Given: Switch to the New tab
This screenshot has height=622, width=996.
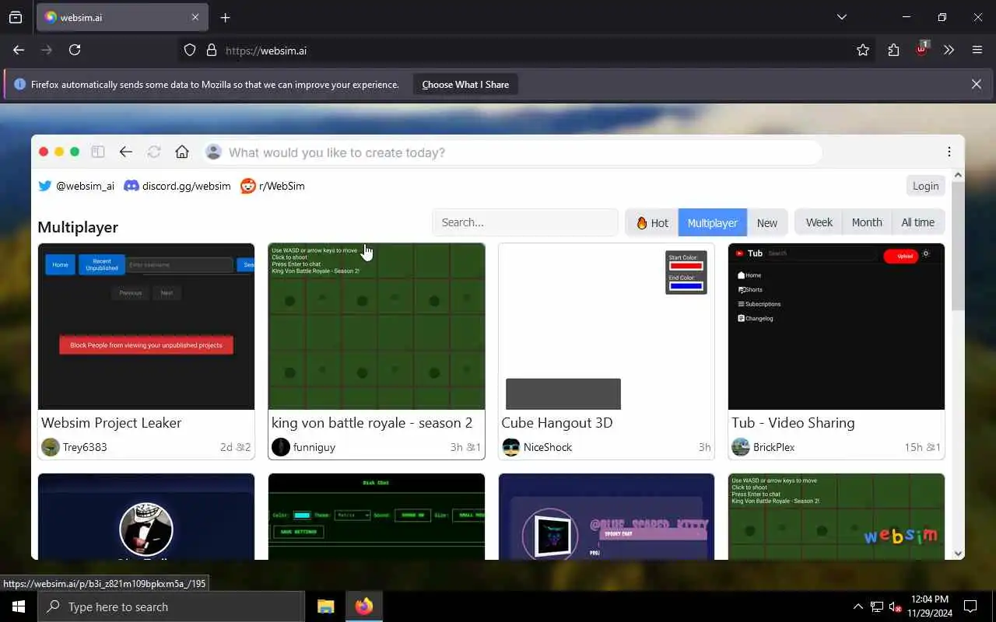Looking at the screenshot, I should tap(767, 222).
